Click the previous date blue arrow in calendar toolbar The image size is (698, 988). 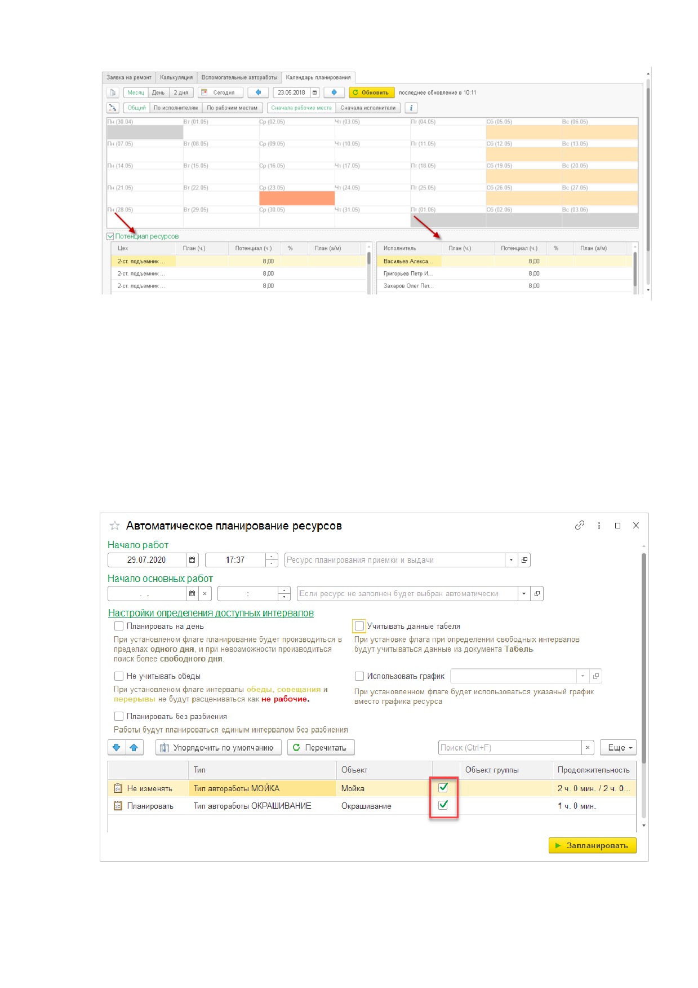click(258, 92)
